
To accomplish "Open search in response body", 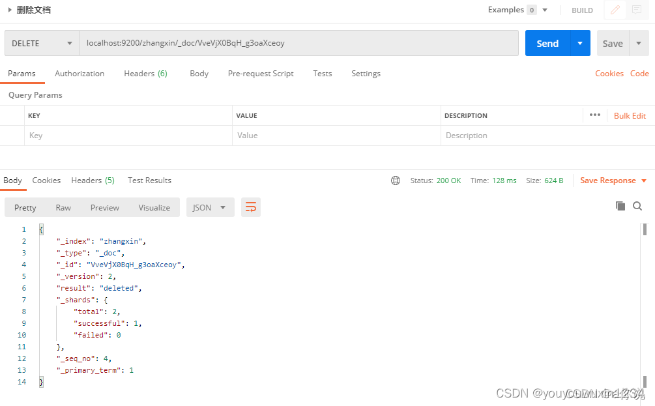I will pyautogui.click(x=637, y=206).
